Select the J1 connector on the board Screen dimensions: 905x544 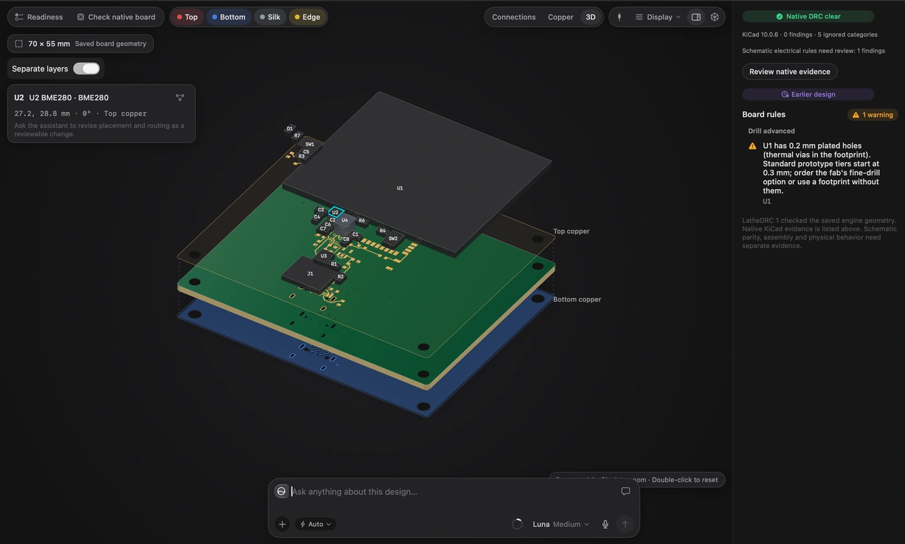(310, 274)
